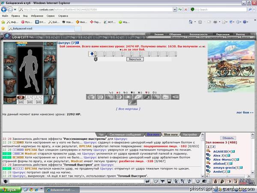Switch to the Все логи tab
The image size is (257, 193).
click(153, 135)
